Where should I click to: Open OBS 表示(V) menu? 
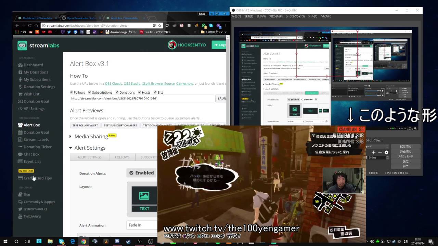(x=261, y=16)
